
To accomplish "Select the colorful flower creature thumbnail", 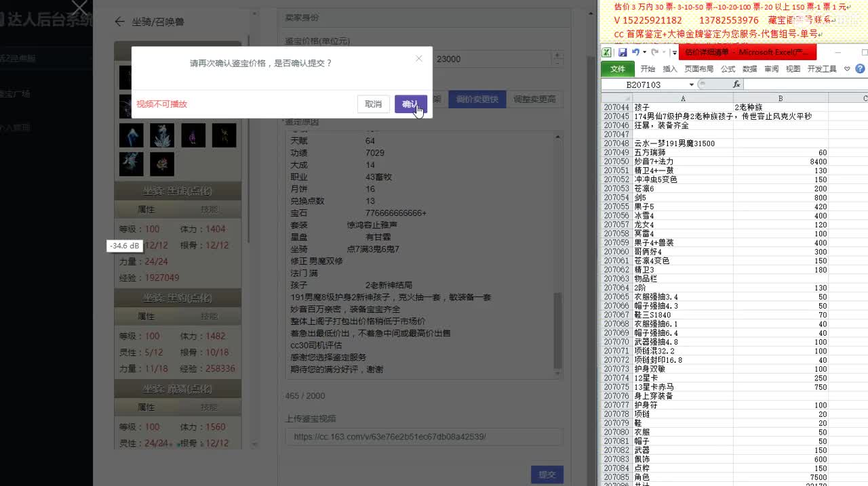I will click(x=162, y=164).
